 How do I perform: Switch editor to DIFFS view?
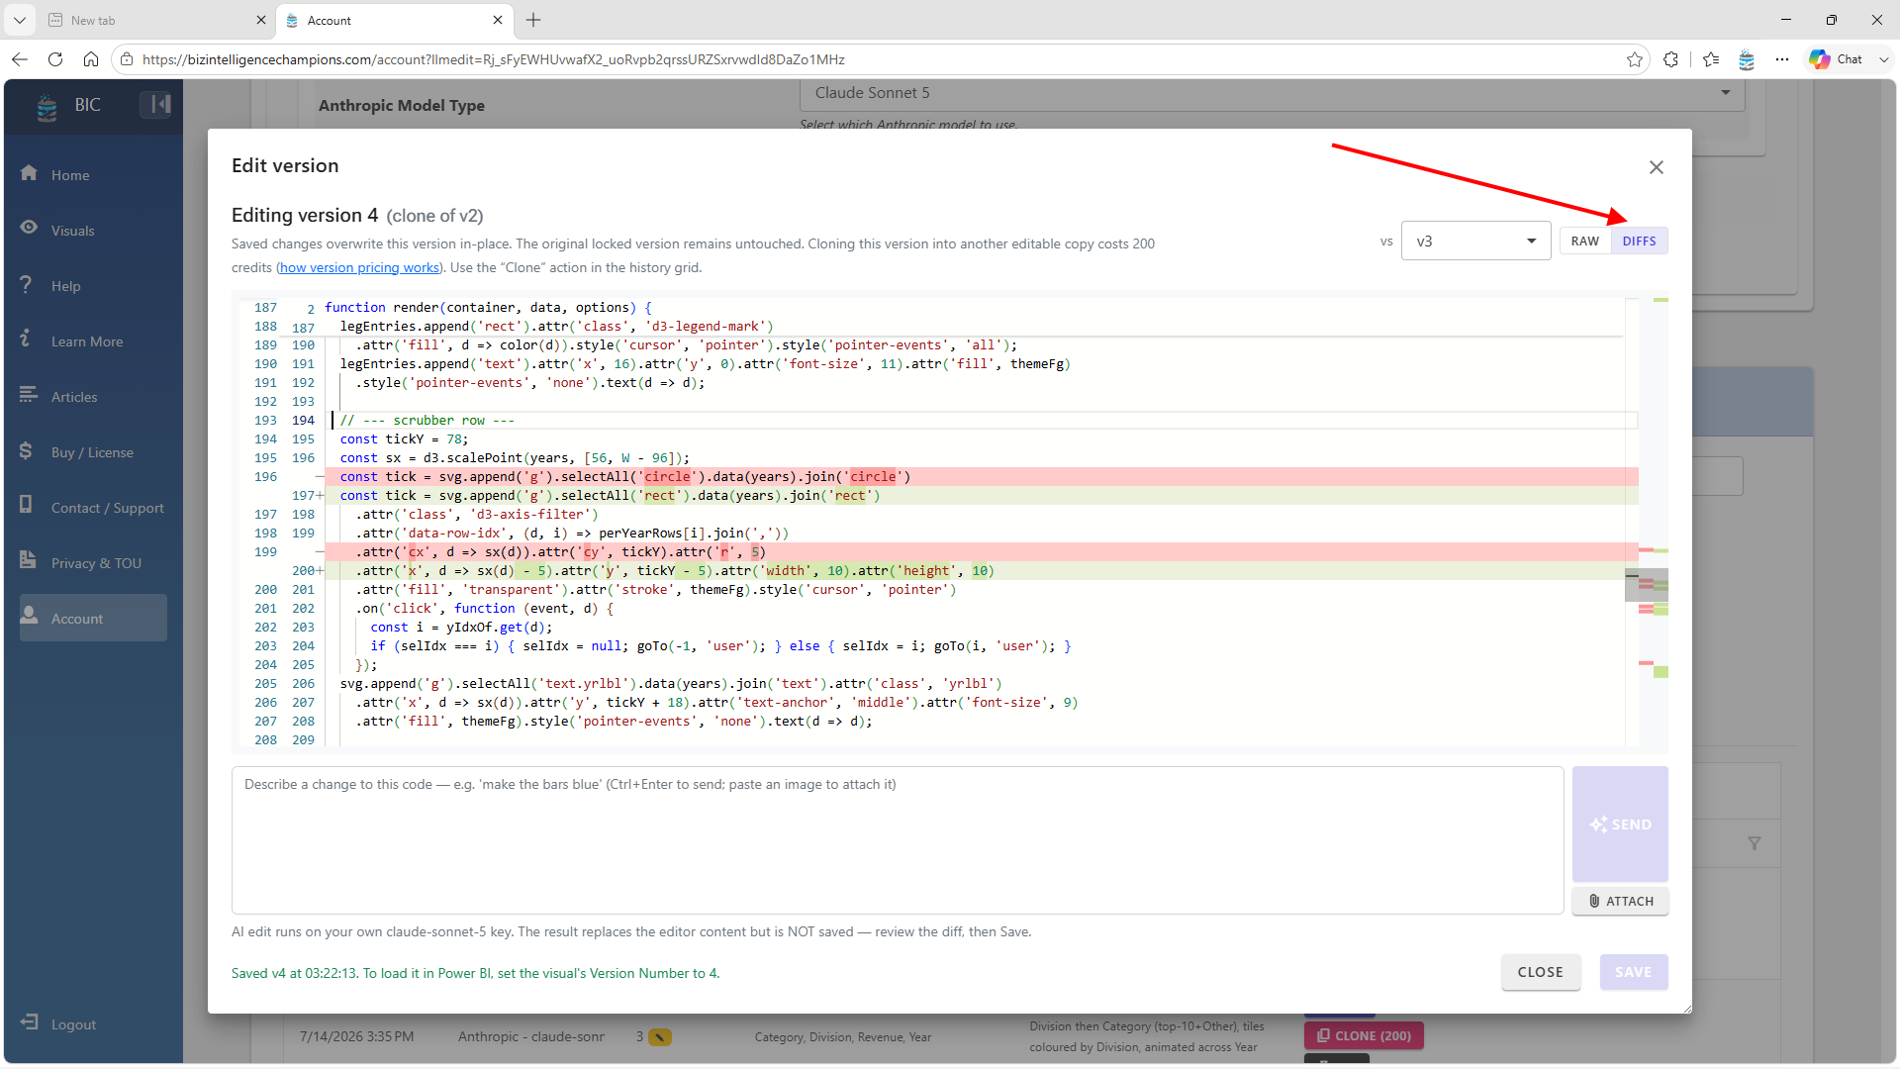click(x=1639, y=241)
